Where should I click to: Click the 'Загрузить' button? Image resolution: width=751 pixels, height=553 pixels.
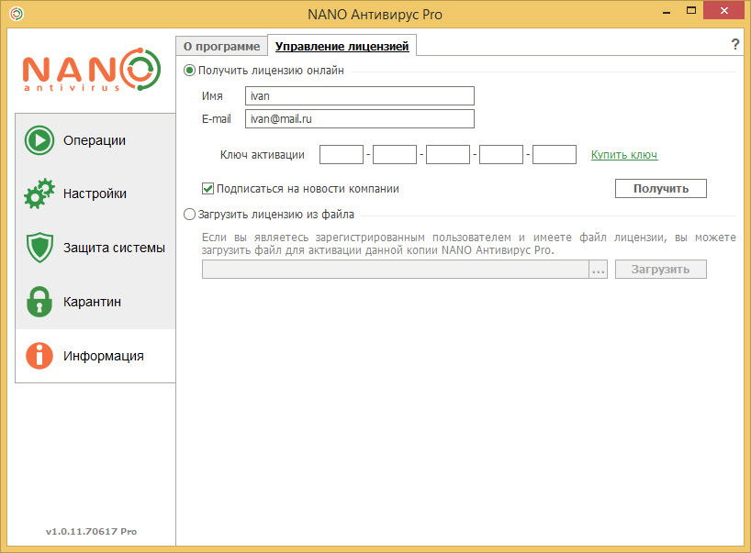pyautogui.click(x=661, y=270)
